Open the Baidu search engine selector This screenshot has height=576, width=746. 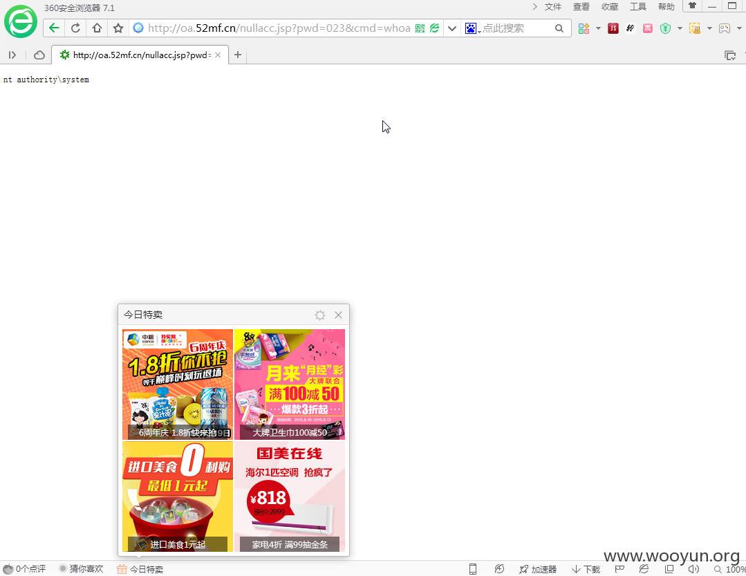(472, 28)
